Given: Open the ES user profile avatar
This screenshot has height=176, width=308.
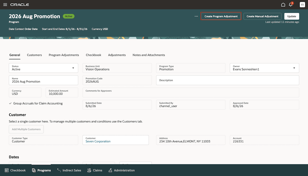Looking at the screenshot, I should tap(302, 5).
